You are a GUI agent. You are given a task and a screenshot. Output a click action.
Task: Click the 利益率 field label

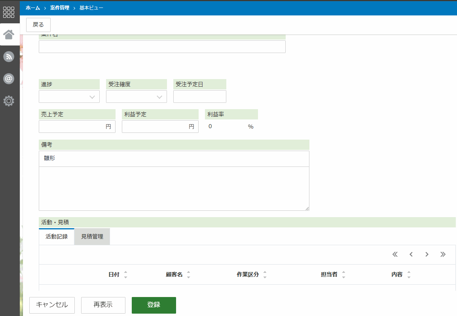click(x=216, y=114)
